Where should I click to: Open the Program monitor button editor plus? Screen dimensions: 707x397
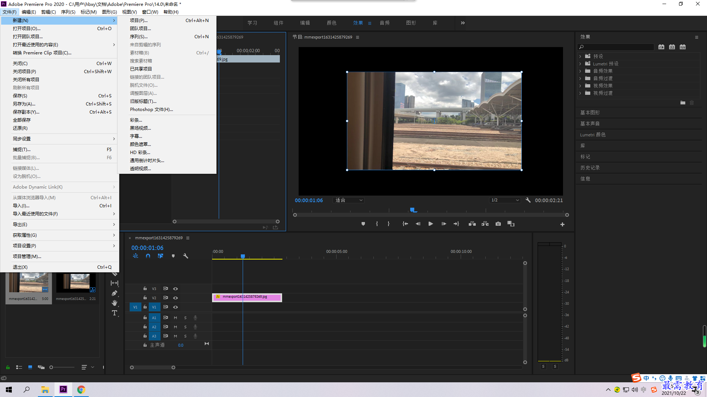click(x=562, y=224)
